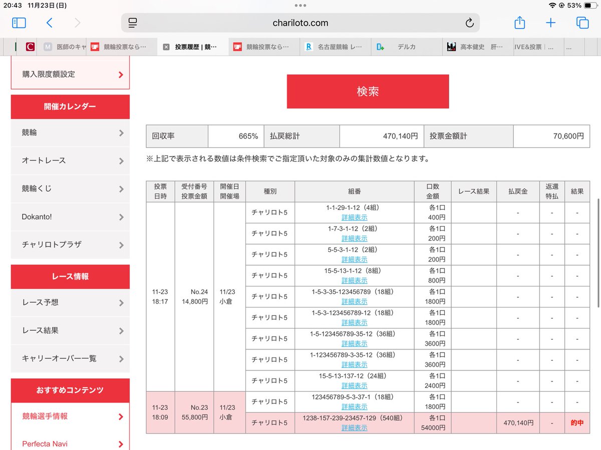
Task: Click the red 的中 result cell
Action: 577,423
